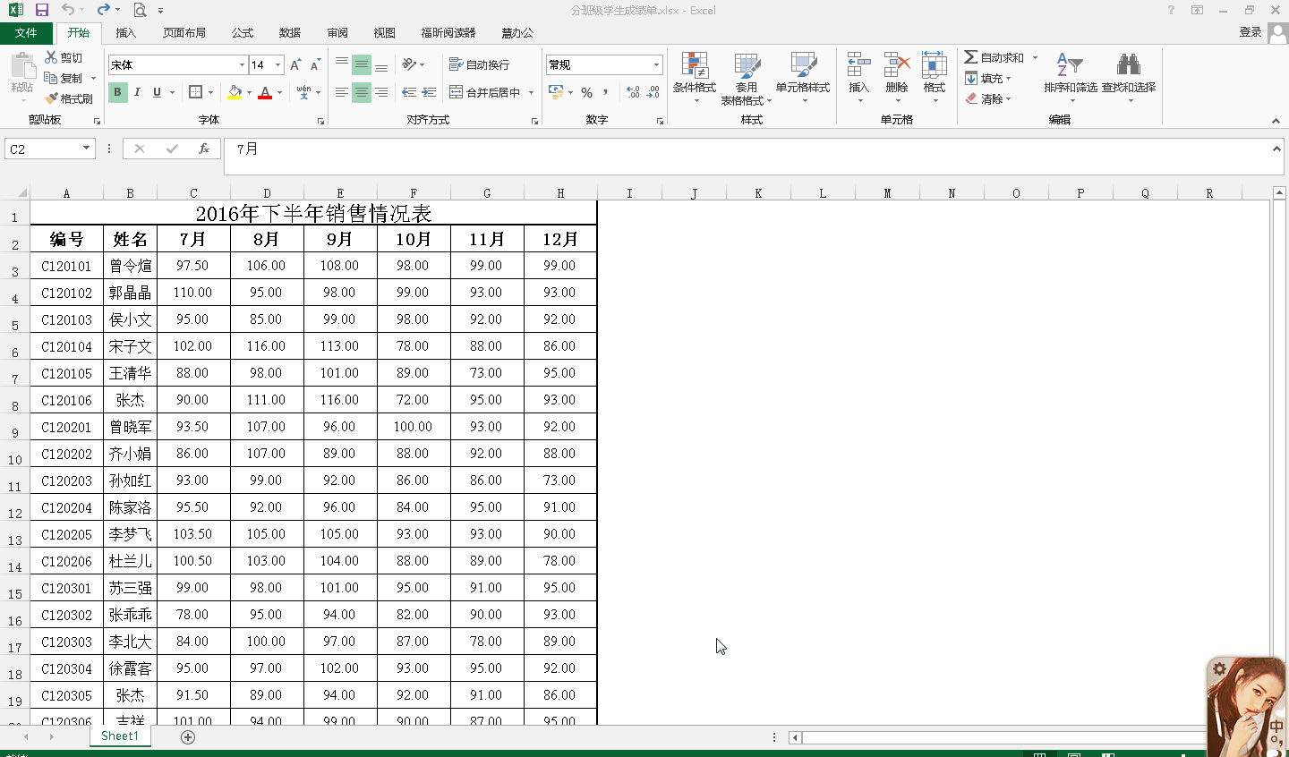Select the Sheet1 worksheet tab
1289x757 pixels.
(x=120, y=736)
